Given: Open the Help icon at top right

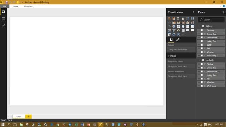Looking at the screenshot, I should tap(224, 6).
